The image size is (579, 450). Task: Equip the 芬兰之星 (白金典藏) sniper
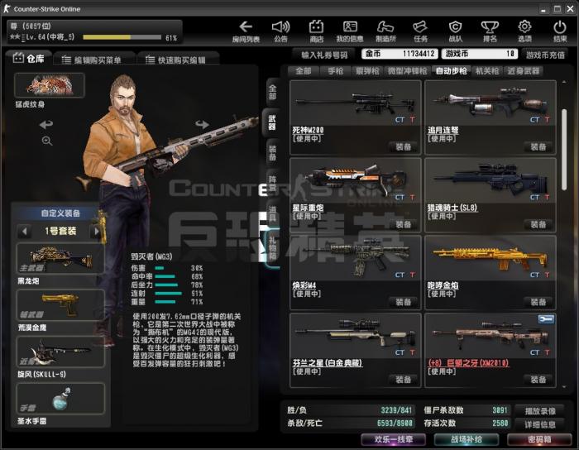404,380
